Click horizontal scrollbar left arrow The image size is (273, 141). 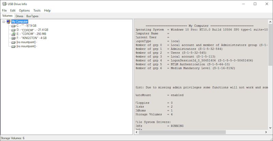[136, 132]
